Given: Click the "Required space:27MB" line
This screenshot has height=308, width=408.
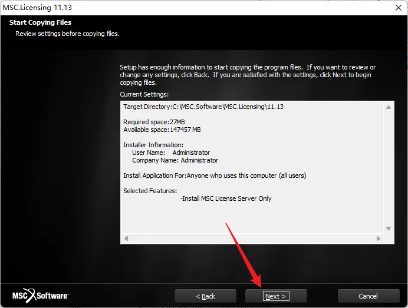Looking at the screenshot, I should pyautogui.click(x=154, y=122).
